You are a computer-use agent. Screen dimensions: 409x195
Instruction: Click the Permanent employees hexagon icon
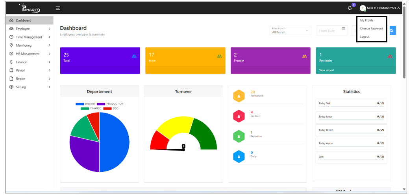239,95
